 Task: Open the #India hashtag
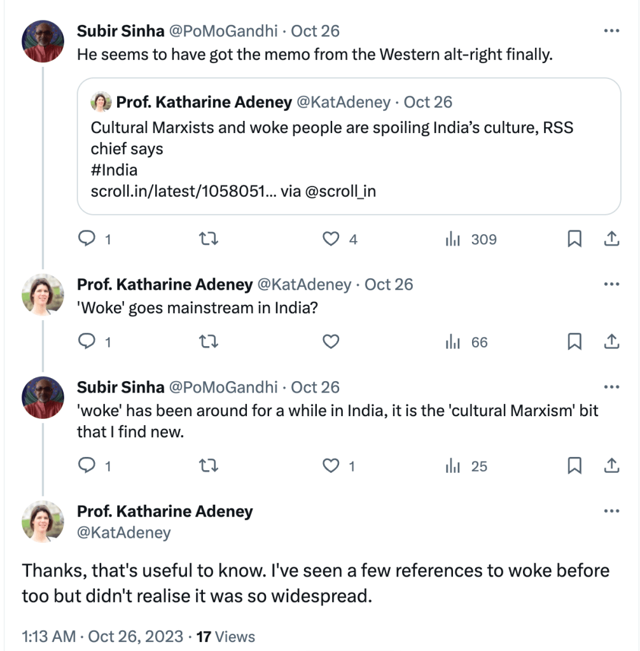pos(114,170)
